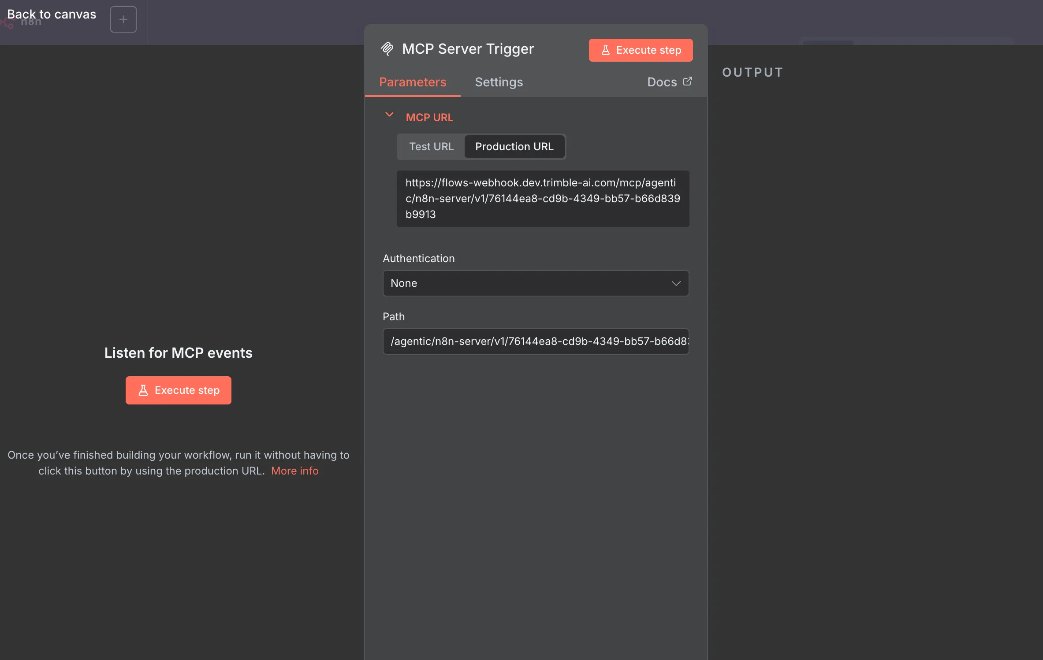The image size is (1043, 660).
Task: Select the Production URL option
Action: coord(514,147)
